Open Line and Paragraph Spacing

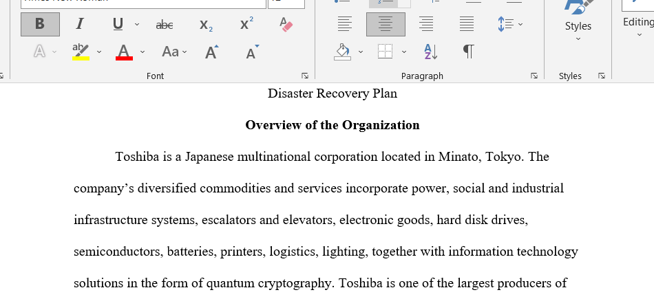[x=505, y=24]
